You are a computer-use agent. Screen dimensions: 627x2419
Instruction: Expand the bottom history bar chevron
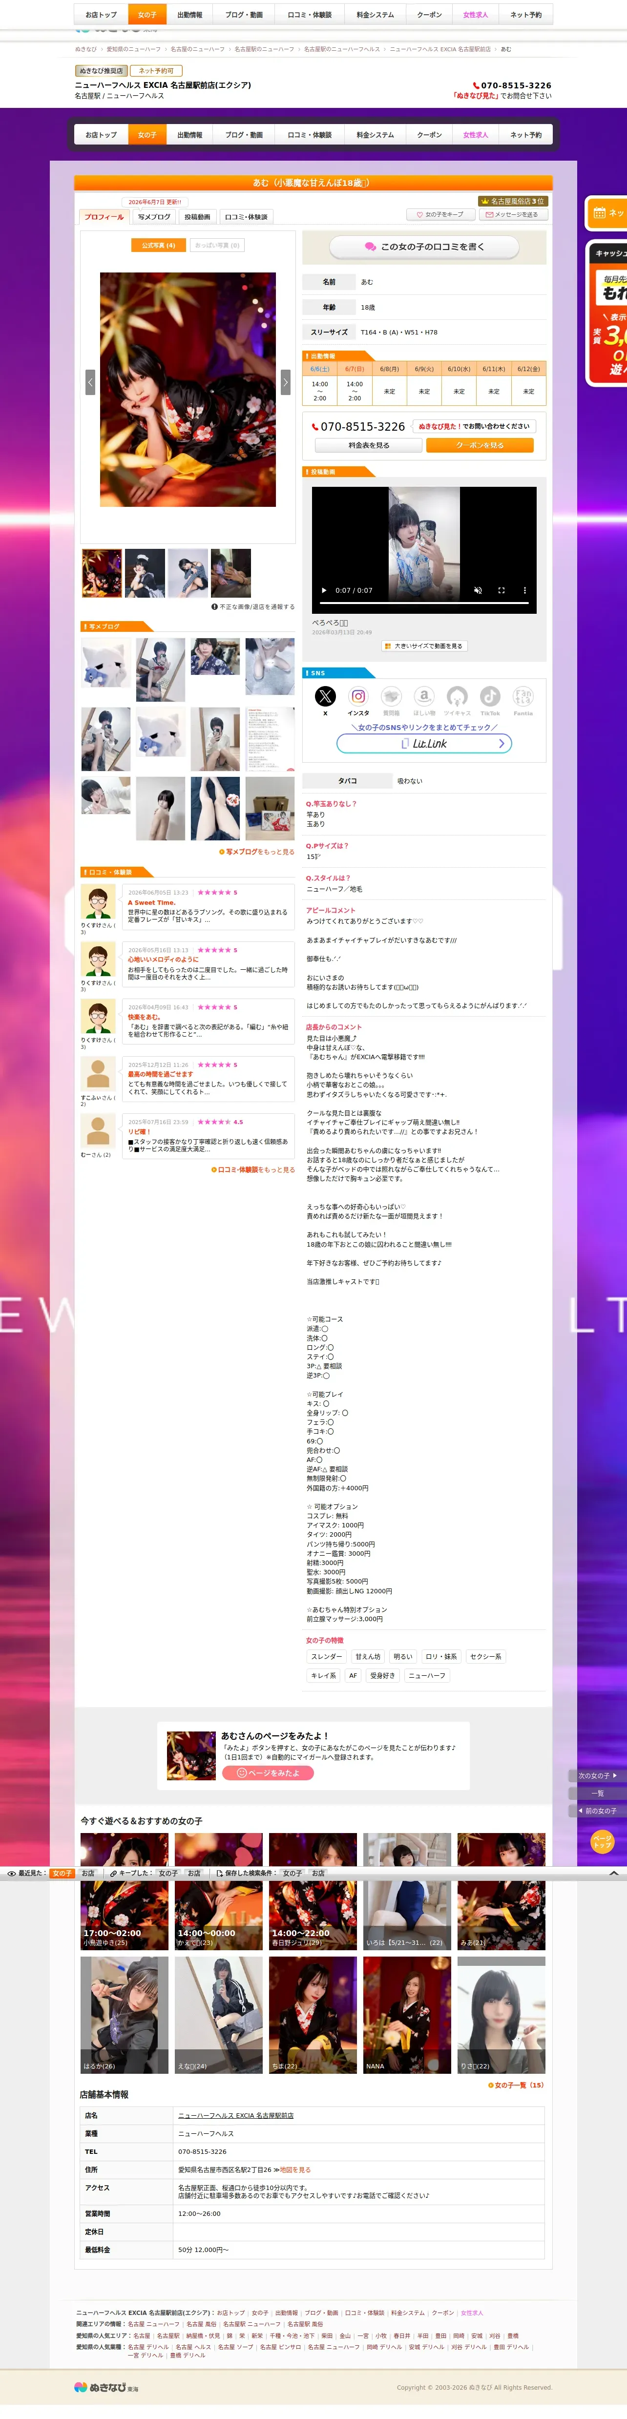tap(614, 1873)
